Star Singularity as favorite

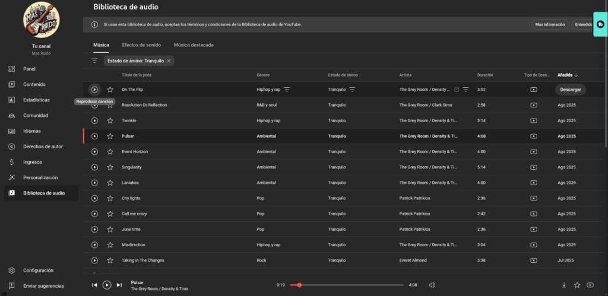(110, 167)
